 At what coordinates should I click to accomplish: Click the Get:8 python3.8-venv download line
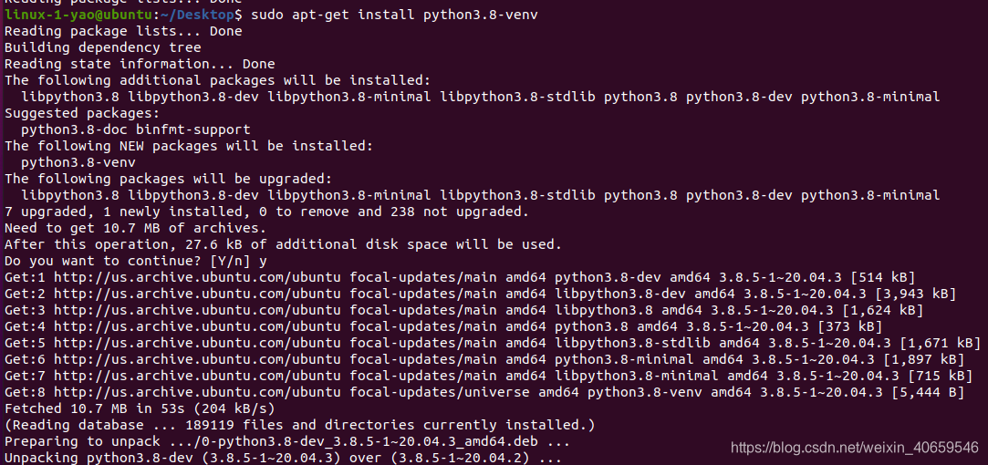click(x=484, y=391)
